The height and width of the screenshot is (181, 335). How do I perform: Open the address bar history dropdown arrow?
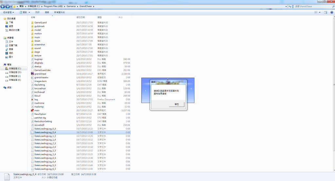pos(286,7)
